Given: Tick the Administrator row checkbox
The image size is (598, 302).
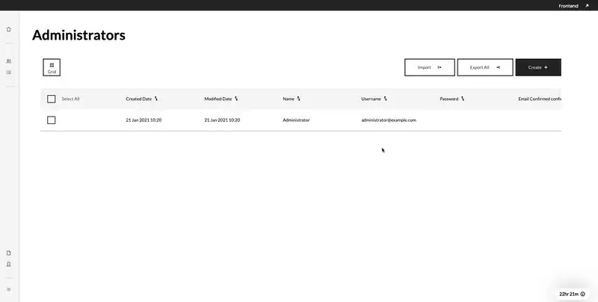Looking at the screenshot, I should [x=52, y=120].
